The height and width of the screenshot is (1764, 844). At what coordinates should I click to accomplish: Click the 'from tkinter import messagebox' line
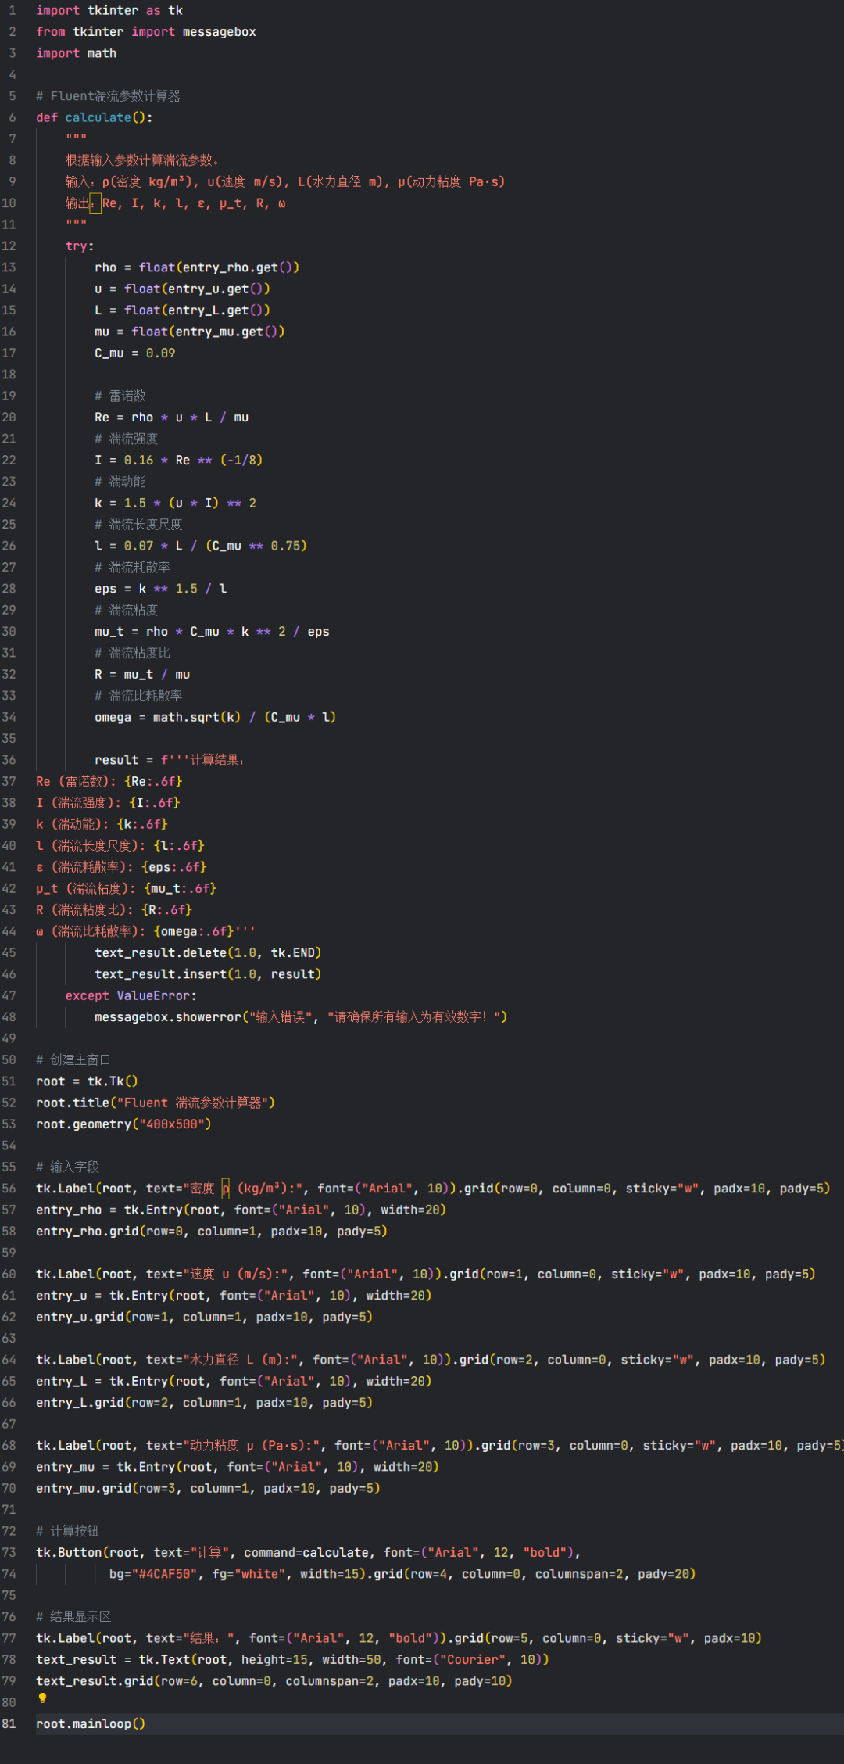[x=146, y=32]
